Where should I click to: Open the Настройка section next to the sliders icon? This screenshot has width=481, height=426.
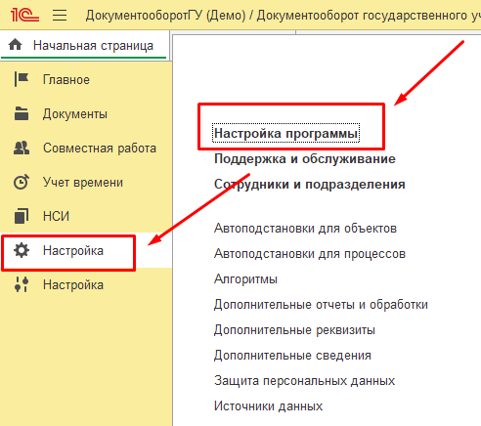(73, 285)
